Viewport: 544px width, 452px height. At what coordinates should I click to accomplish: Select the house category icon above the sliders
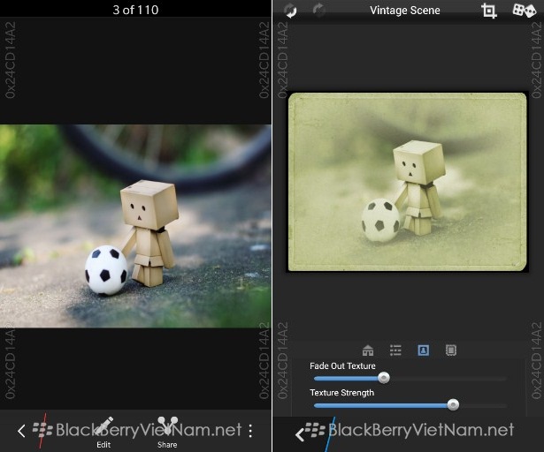click(x=368, y=350)
